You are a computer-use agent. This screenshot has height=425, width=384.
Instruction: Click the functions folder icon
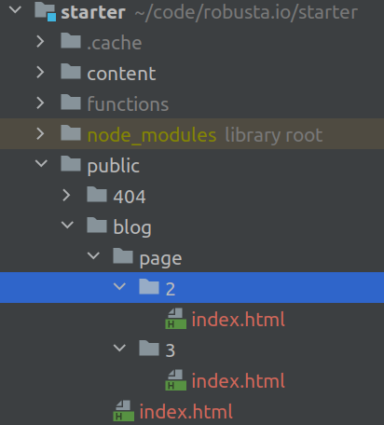coord(71,103)
